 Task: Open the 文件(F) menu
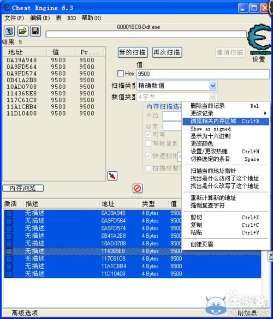coord(14,18)
